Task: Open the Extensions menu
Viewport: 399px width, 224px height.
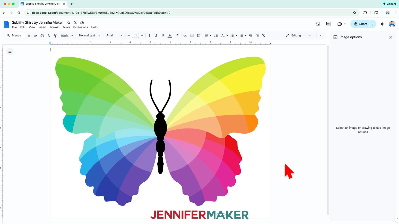Action: pos(81,27)
